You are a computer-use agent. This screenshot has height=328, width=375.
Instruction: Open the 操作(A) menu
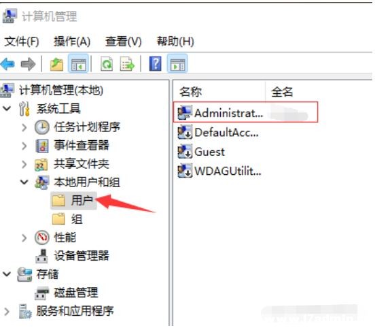[x=72, y=42]
